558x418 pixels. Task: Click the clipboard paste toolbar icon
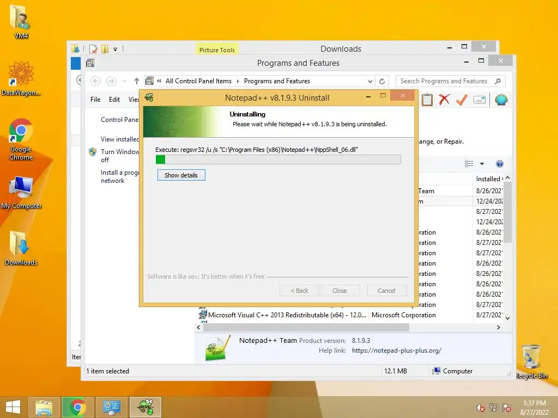427,100
